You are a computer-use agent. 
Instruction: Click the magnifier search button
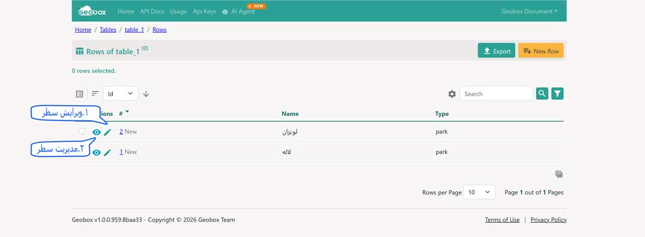[542, 93]
